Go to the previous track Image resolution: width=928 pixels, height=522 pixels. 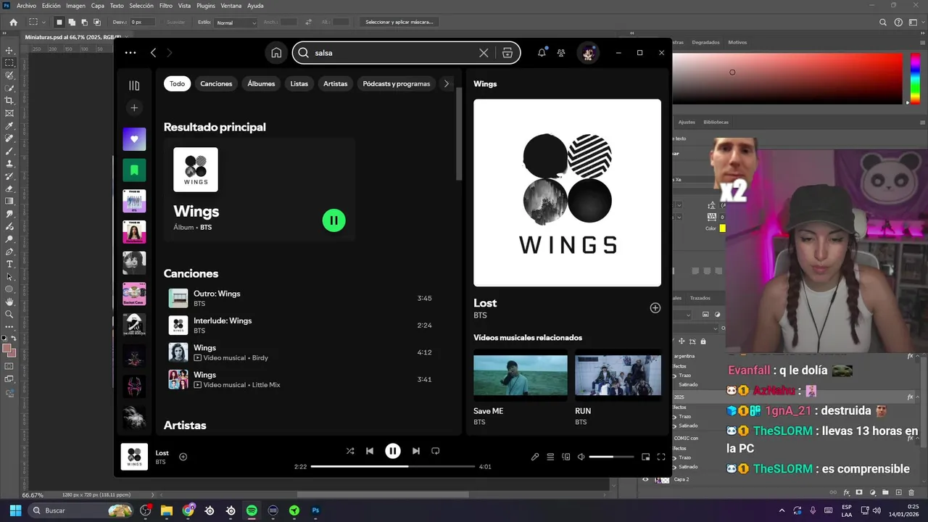coord(370,451)
